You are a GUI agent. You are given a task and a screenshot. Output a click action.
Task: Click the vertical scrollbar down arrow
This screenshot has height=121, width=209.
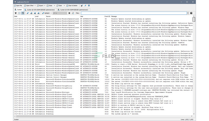(194, 114)
